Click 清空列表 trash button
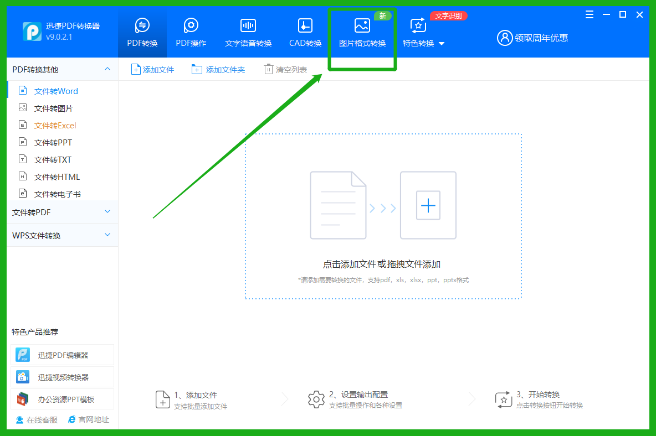 286,69
